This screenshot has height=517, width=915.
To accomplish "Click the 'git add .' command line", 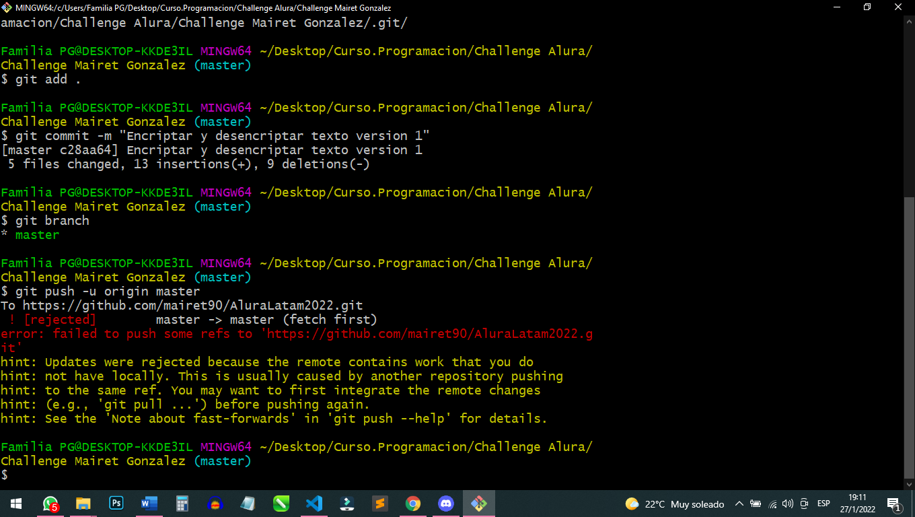I will click(41, 79).
